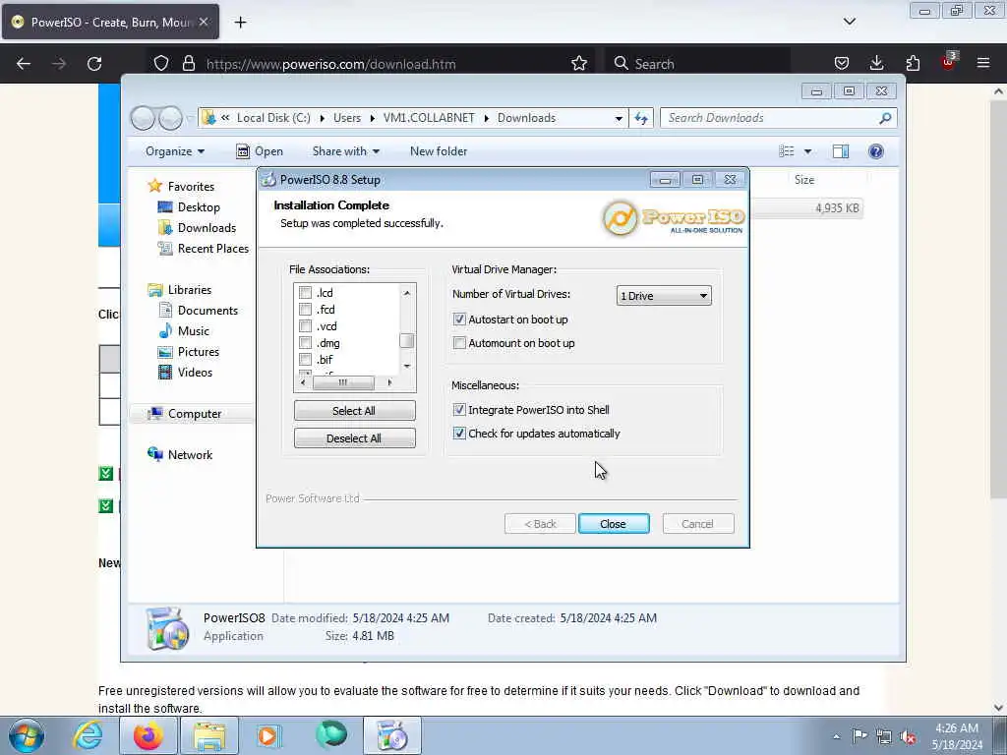Click the padlock site info icon
The height and width of the screenshot is (755, 1007).
(188, 64)
